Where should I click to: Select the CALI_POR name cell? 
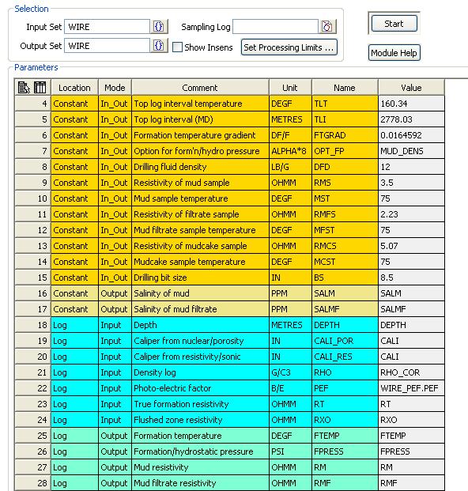(345, 341)
